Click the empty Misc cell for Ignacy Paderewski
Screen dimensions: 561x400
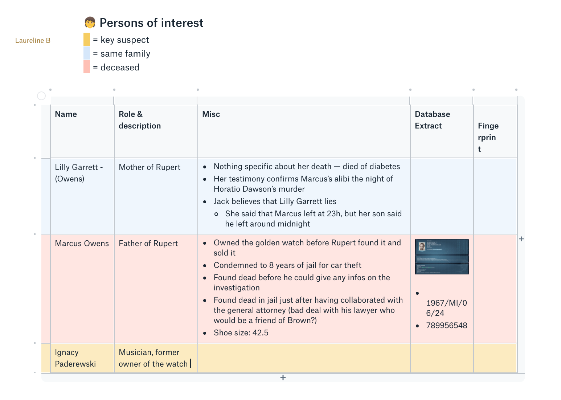(x=304, y=358)
